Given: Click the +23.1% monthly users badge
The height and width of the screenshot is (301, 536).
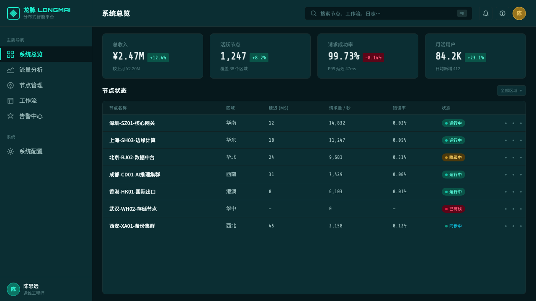Looking at the screenshot, I should (x=475, y=58).
